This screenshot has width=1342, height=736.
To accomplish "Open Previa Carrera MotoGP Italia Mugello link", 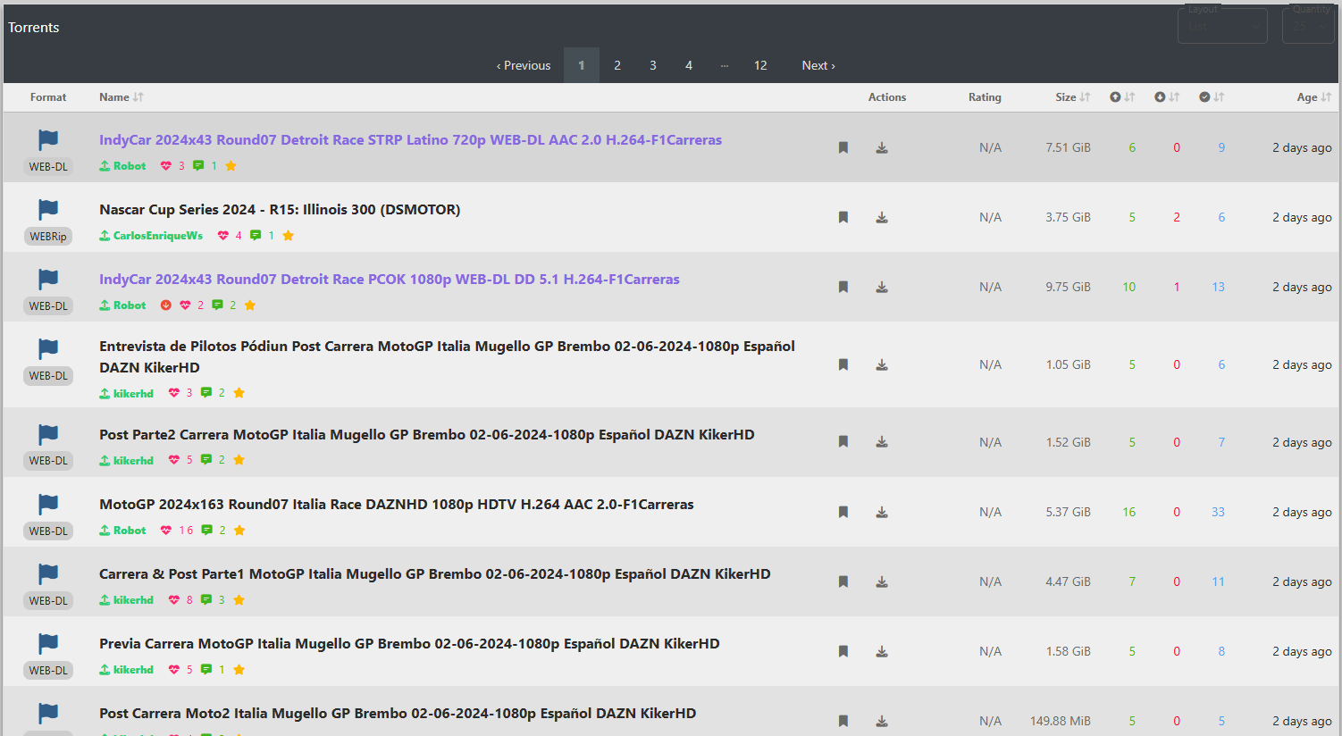I will tap(409, 644).
